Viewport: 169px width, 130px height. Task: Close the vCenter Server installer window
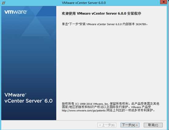(x=164, y=2)
